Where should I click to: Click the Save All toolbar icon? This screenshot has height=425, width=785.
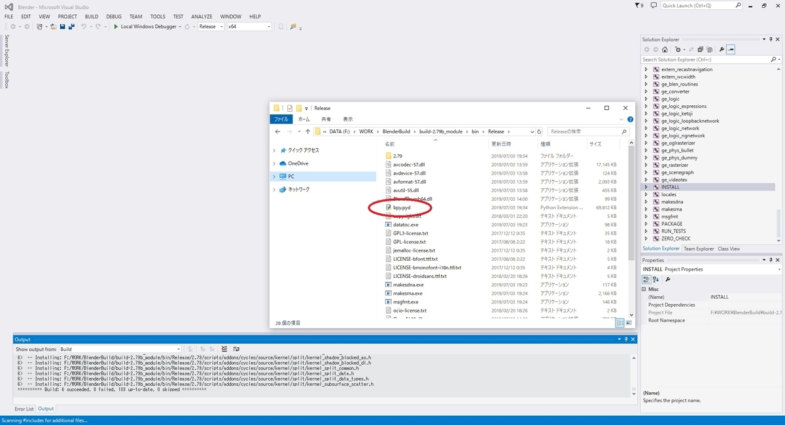tap(71, 27)
